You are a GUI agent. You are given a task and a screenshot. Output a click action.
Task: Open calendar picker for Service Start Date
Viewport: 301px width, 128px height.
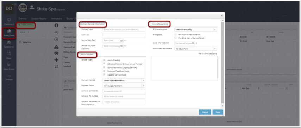tap(121, 41)
